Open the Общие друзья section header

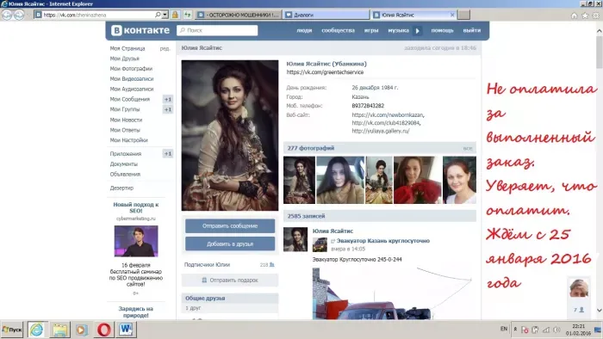point(230,298)
